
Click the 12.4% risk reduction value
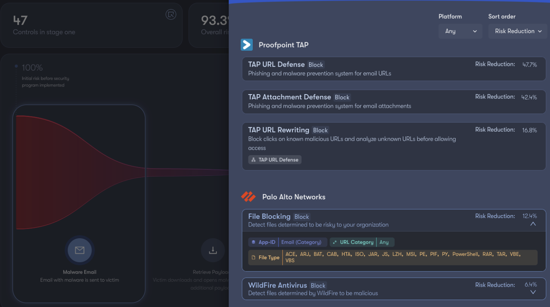[x=529, y=216]
